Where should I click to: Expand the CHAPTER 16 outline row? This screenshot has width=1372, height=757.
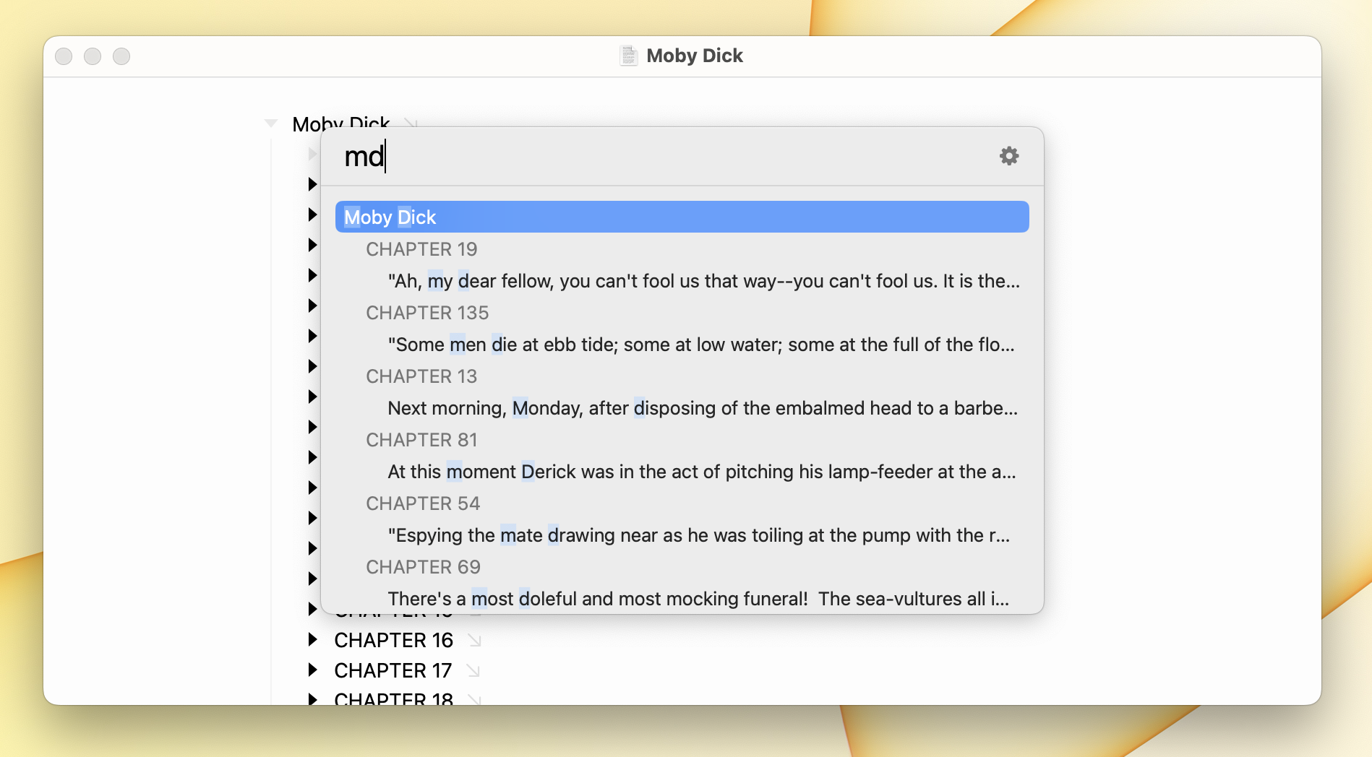(312, 639)
